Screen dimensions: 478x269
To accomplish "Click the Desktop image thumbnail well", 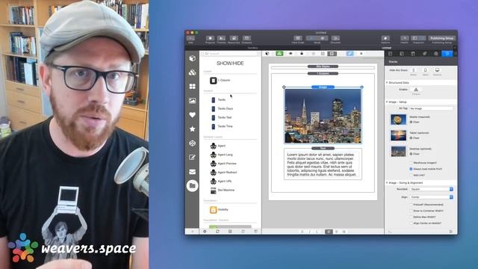I will coord(398,151).
